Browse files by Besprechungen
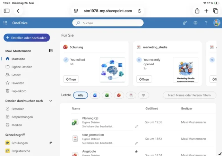 pyautogui.click(x=19, y=117)
